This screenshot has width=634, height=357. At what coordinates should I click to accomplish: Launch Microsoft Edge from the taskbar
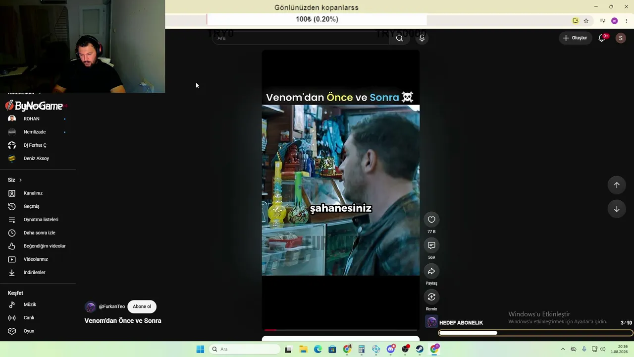point(317,349)
